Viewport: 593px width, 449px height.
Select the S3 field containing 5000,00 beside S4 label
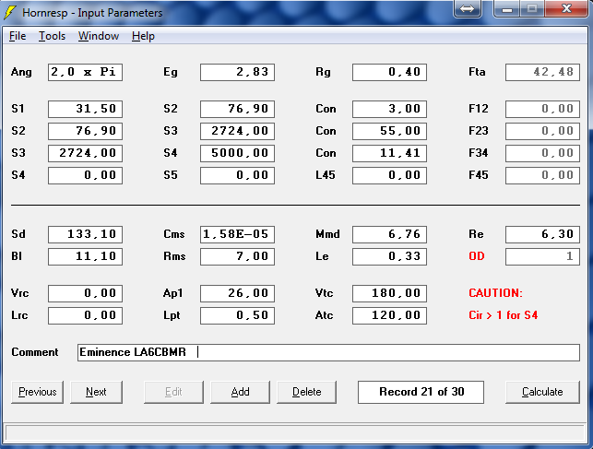[x=238, y=153]
